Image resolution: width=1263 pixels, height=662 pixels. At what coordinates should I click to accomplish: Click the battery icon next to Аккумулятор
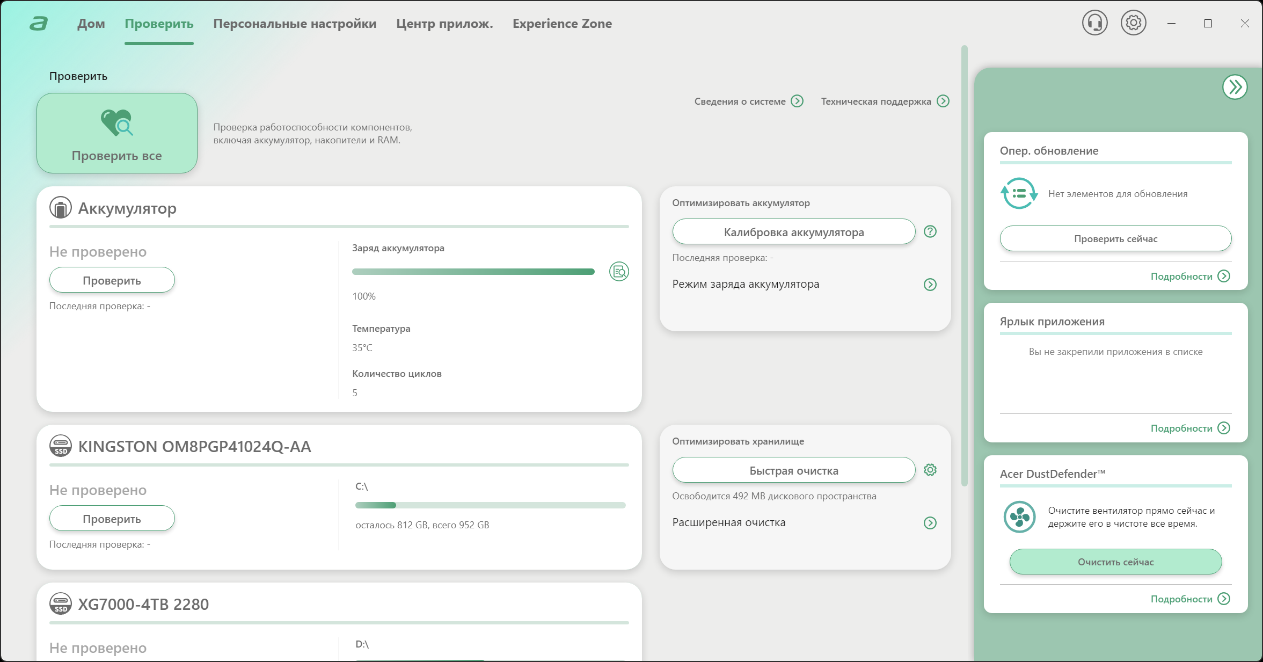pos(61,208)
